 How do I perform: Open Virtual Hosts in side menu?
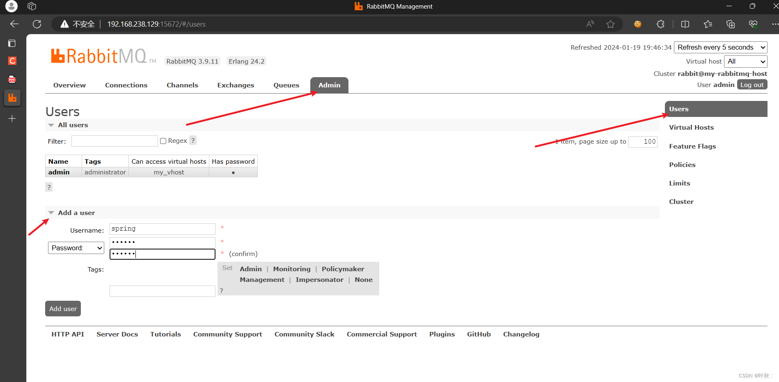point(691,127)
